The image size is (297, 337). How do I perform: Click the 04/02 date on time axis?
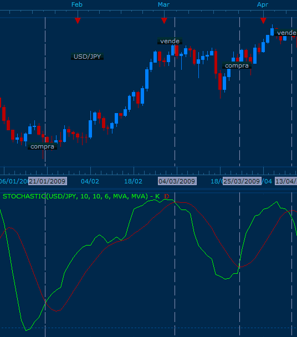pos(90,181)
